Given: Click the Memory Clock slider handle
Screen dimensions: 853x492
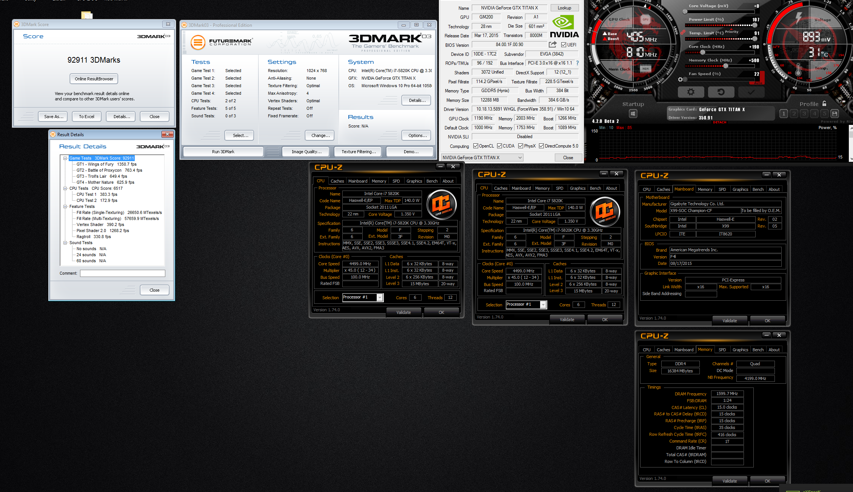Looking at the screenshot, I should pyautogui.click(x=725, y=66).
